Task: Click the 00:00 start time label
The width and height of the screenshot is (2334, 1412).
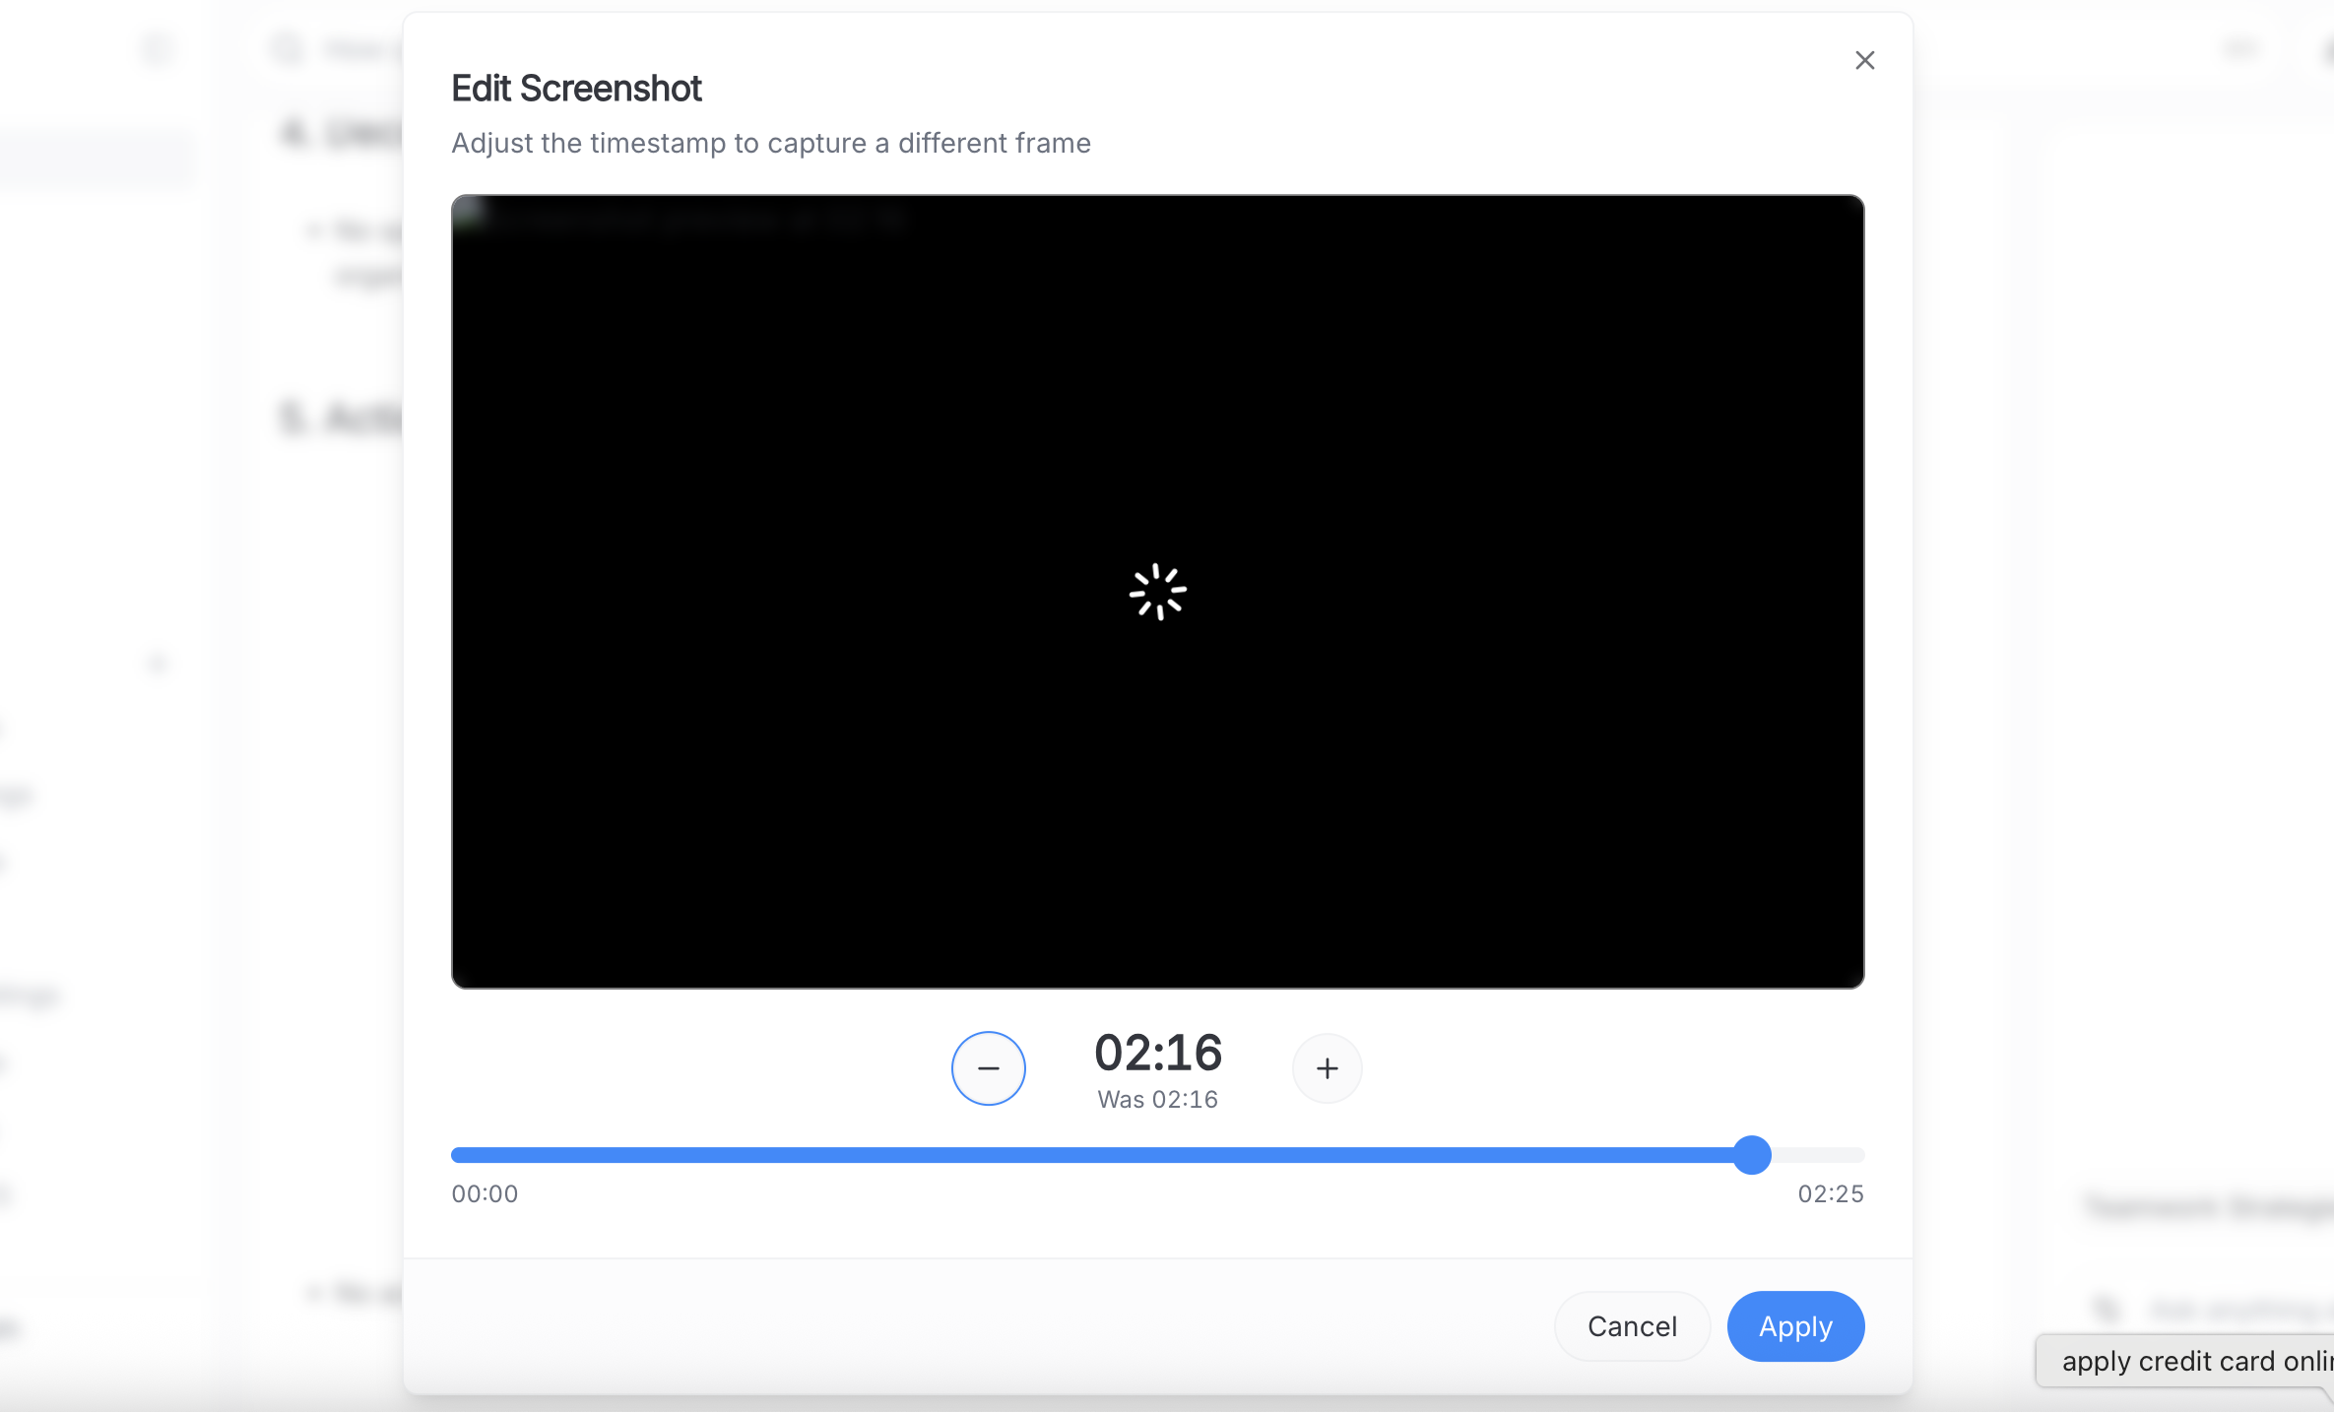Action: pyautogui.click(x=484, y=1193)
